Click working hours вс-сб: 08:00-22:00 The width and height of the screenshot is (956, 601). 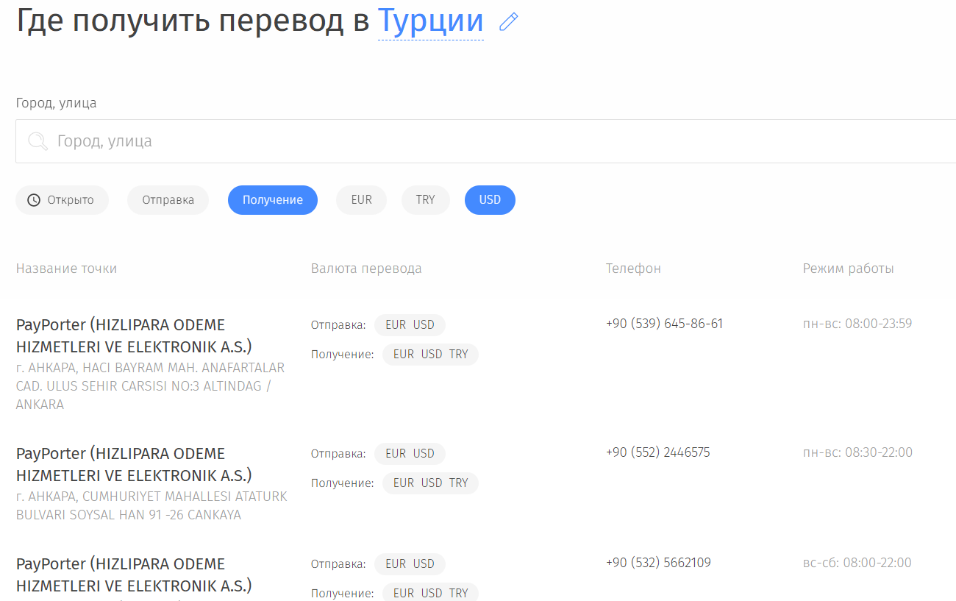(857, 563)
